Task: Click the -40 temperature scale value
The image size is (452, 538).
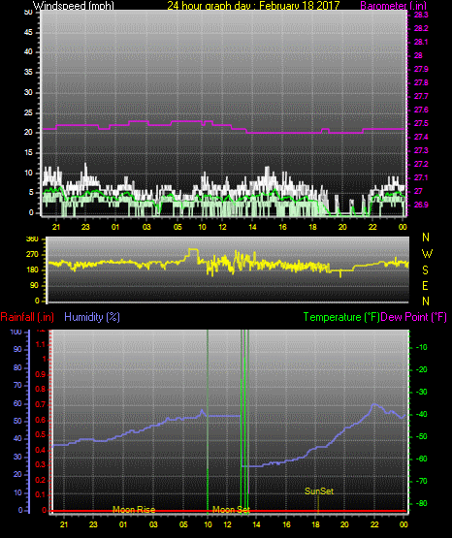Action: pyautogui.click(x=422, y=414)
